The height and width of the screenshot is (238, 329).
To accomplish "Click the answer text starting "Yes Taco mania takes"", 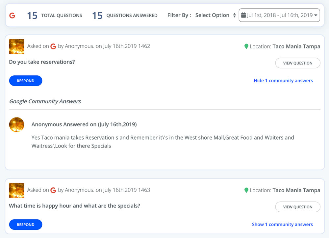I will 163,142.
